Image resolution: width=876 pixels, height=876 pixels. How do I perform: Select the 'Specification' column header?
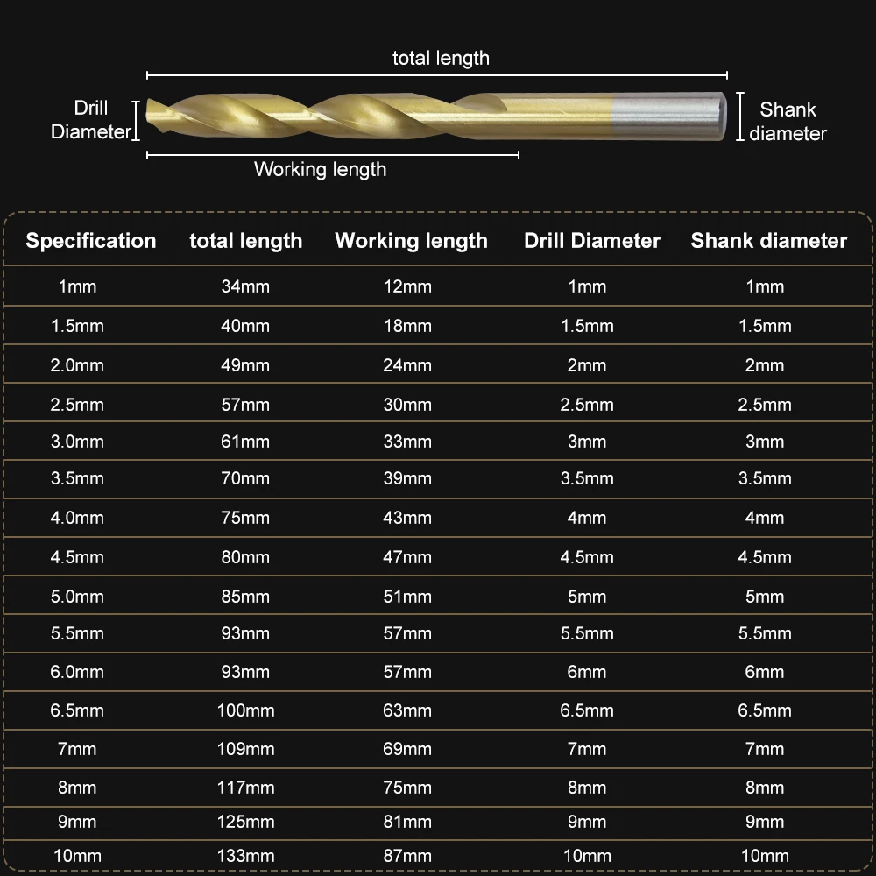[x=91, y=240]
